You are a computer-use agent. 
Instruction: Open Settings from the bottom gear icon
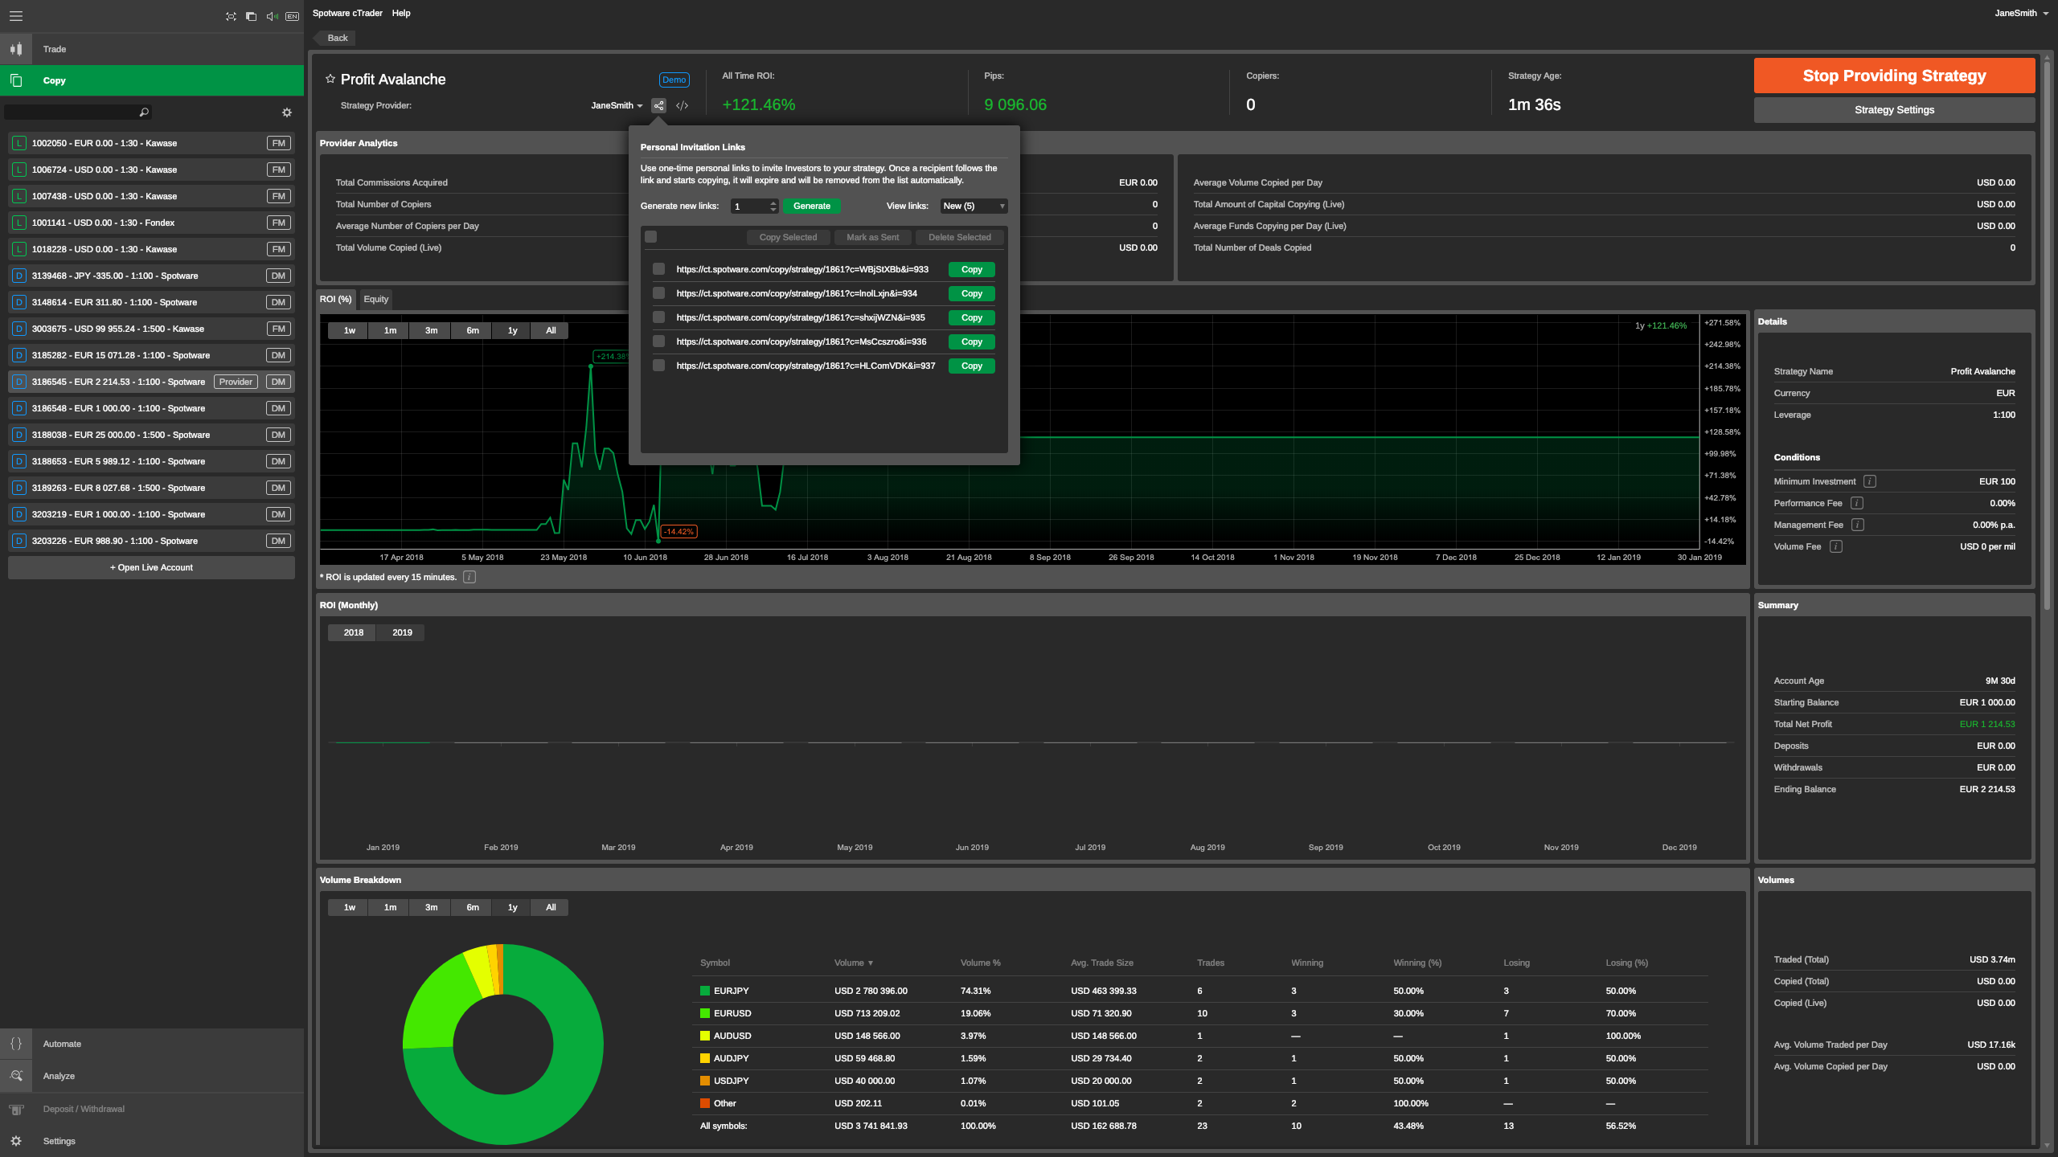(16, 1141)
